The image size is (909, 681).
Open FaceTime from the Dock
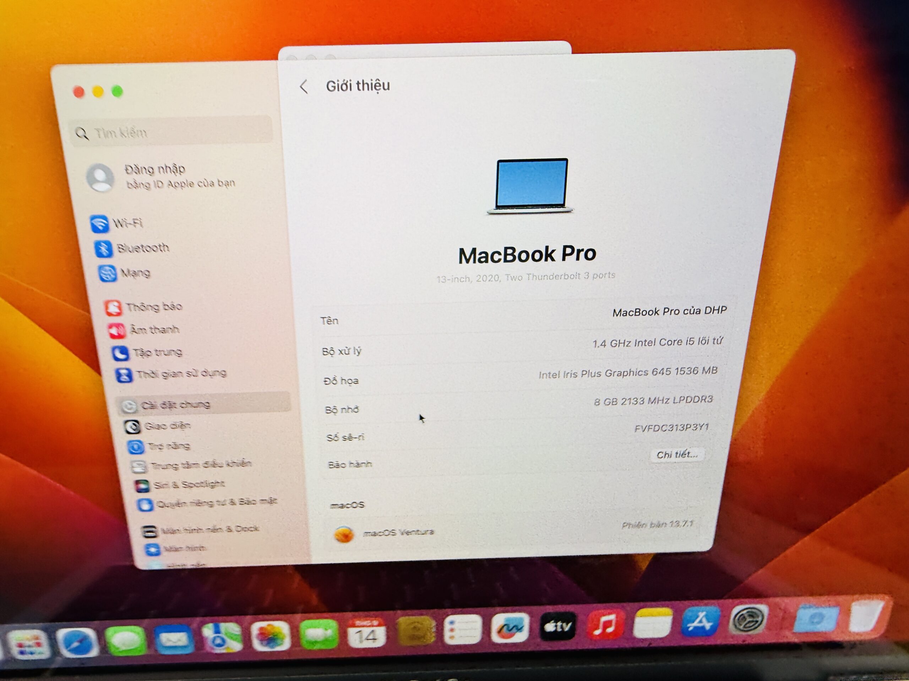pos(319,634)
